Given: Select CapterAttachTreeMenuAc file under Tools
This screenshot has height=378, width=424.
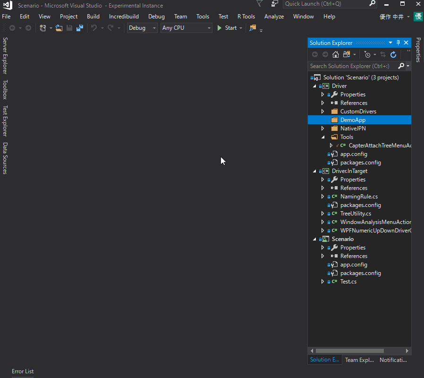Looking at the screenshot, I should pos(380,146).
